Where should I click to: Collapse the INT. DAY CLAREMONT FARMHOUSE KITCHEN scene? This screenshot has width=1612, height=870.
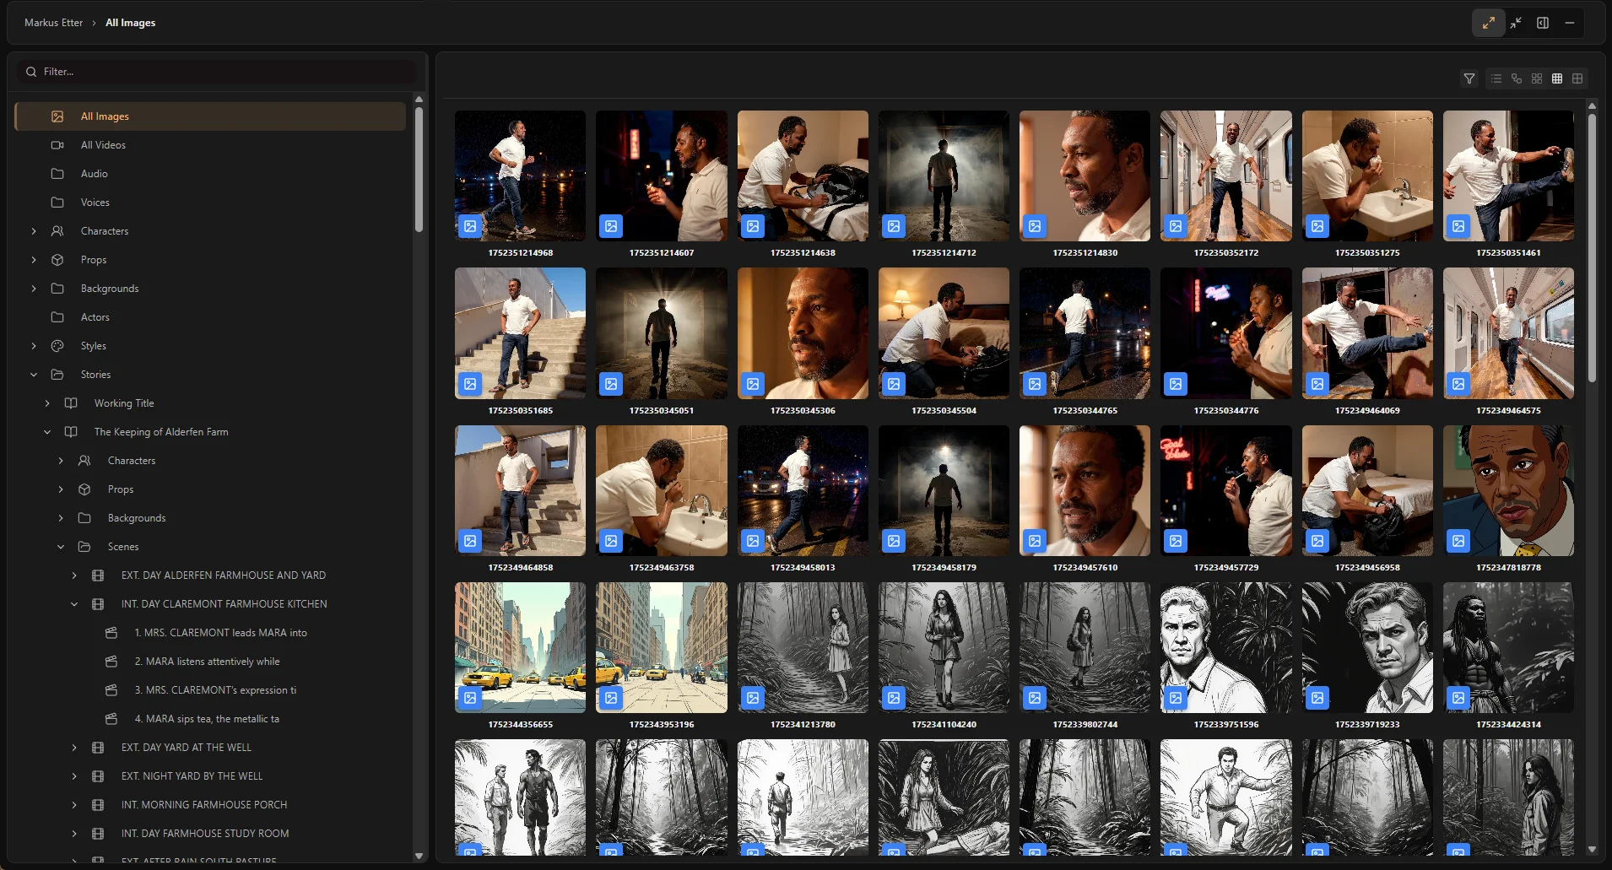point(74,604)
